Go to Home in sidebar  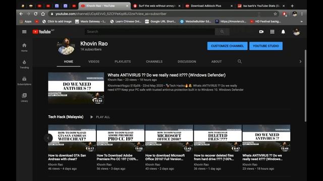pyautogui.click(x=24, y=47)
